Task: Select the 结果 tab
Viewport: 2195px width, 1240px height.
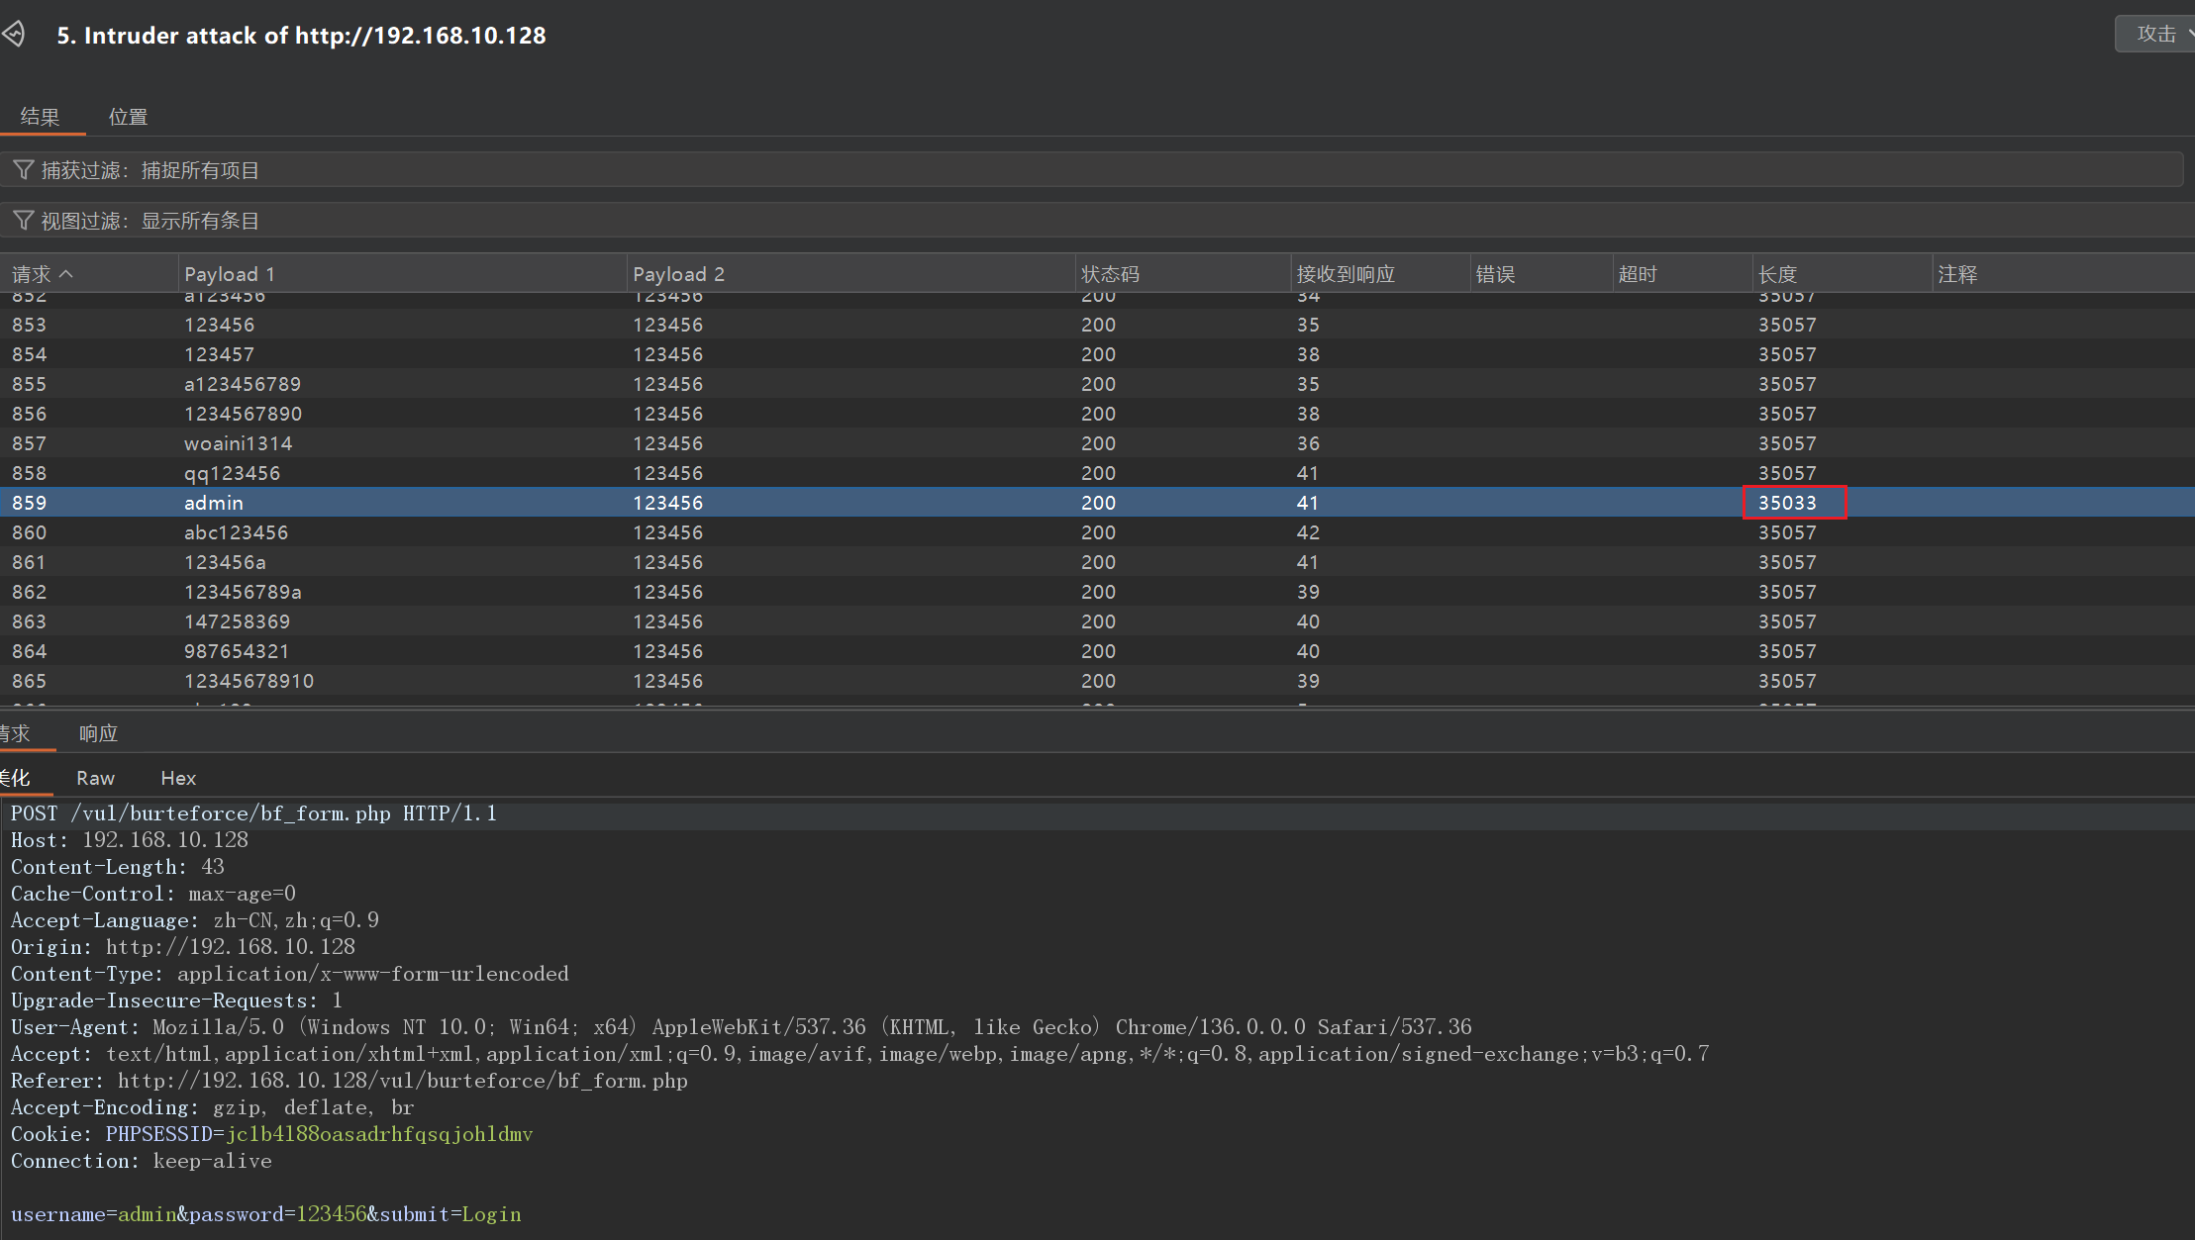Action: click(x=40, y=117)
